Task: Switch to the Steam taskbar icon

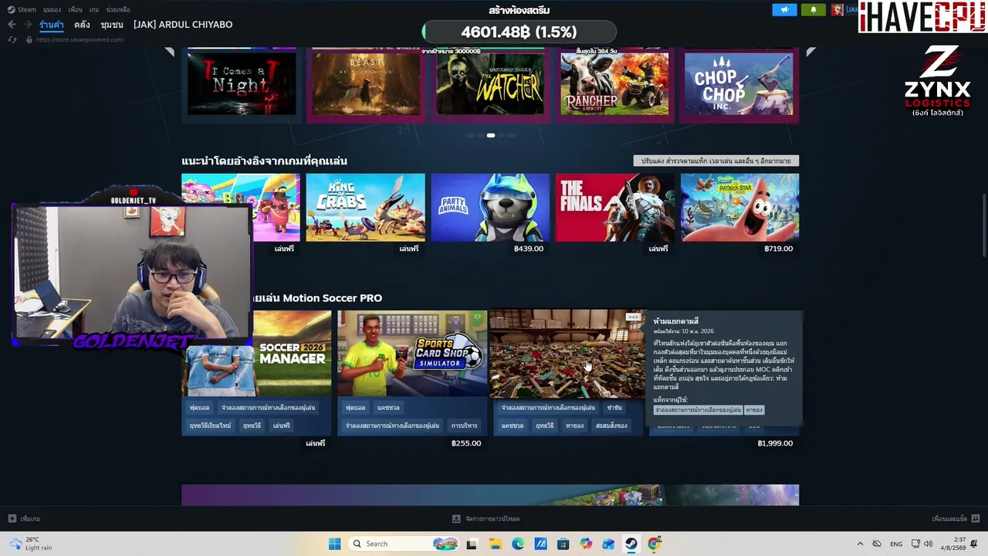Action: pos(631,544)
